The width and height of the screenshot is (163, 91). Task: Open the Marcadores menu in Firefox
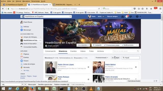pyautogui.click(x=26, y=1)
